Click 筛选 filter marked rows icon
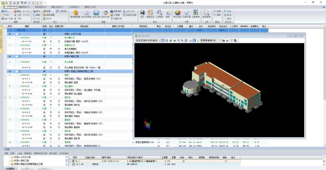326x170 pixels. 227,19
